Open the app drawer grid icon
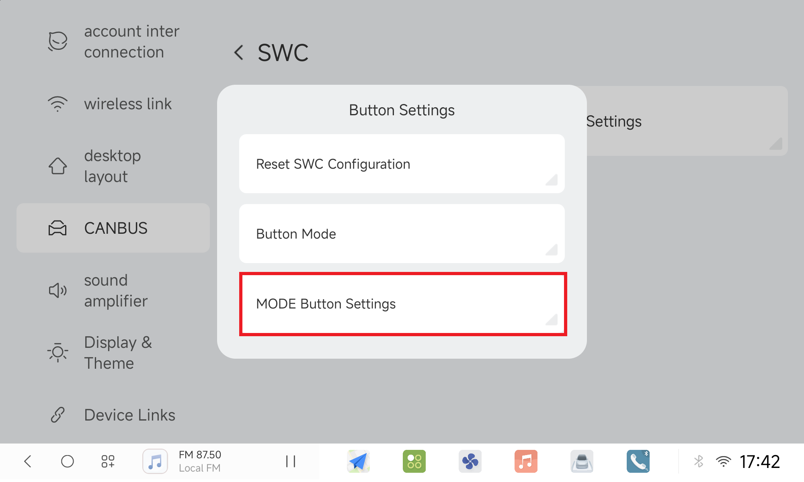This screenshot has height=482, width=804. coord(108,461)
